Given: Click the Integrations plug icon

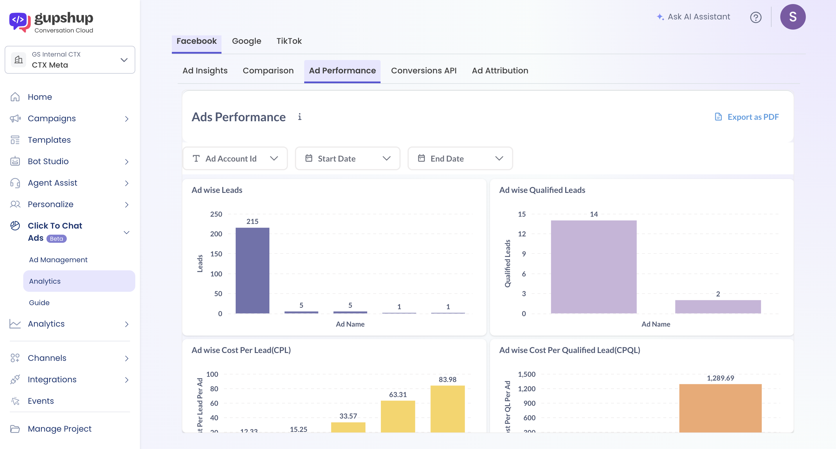Looking at the screenshot, I should 15,379.
